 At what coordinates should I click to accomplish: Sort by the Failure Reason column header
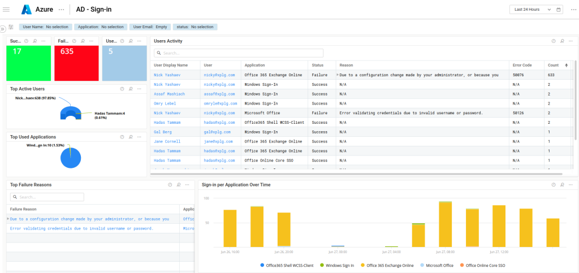[x=23, y=209]
